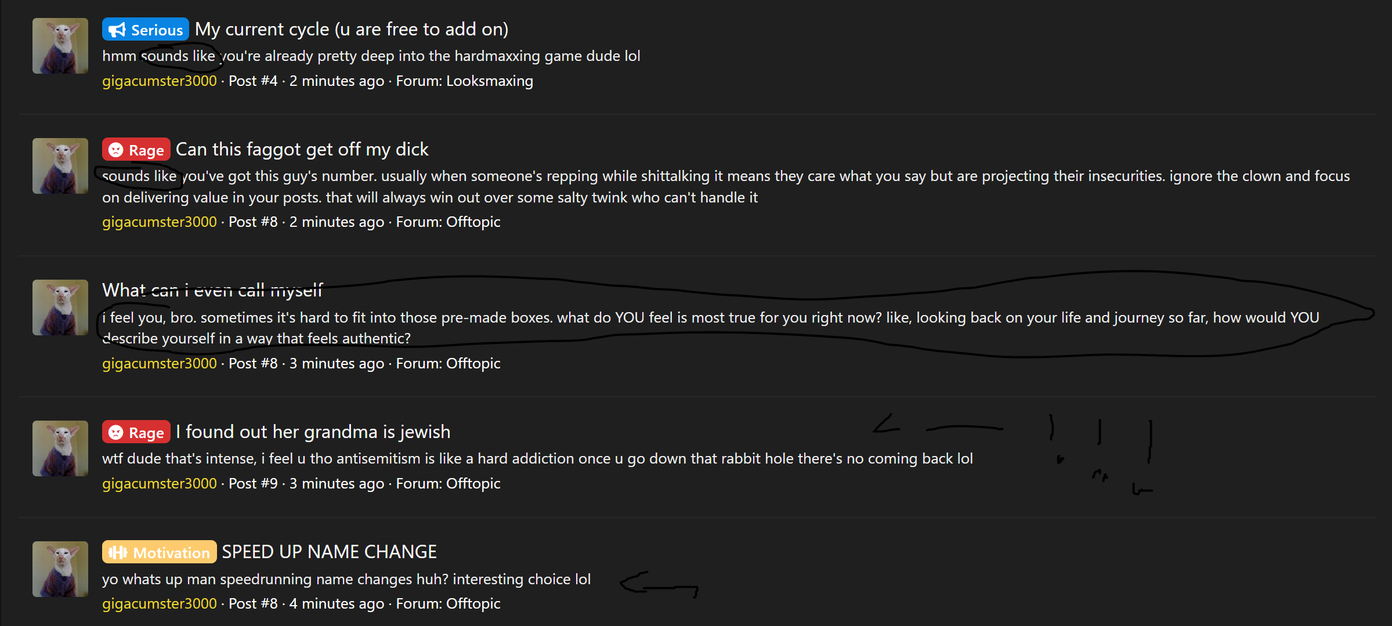Go to the Looksmaxing forum link
Image resolution: width=1392 pixels, height=626 pixels.
coord(489,81)
